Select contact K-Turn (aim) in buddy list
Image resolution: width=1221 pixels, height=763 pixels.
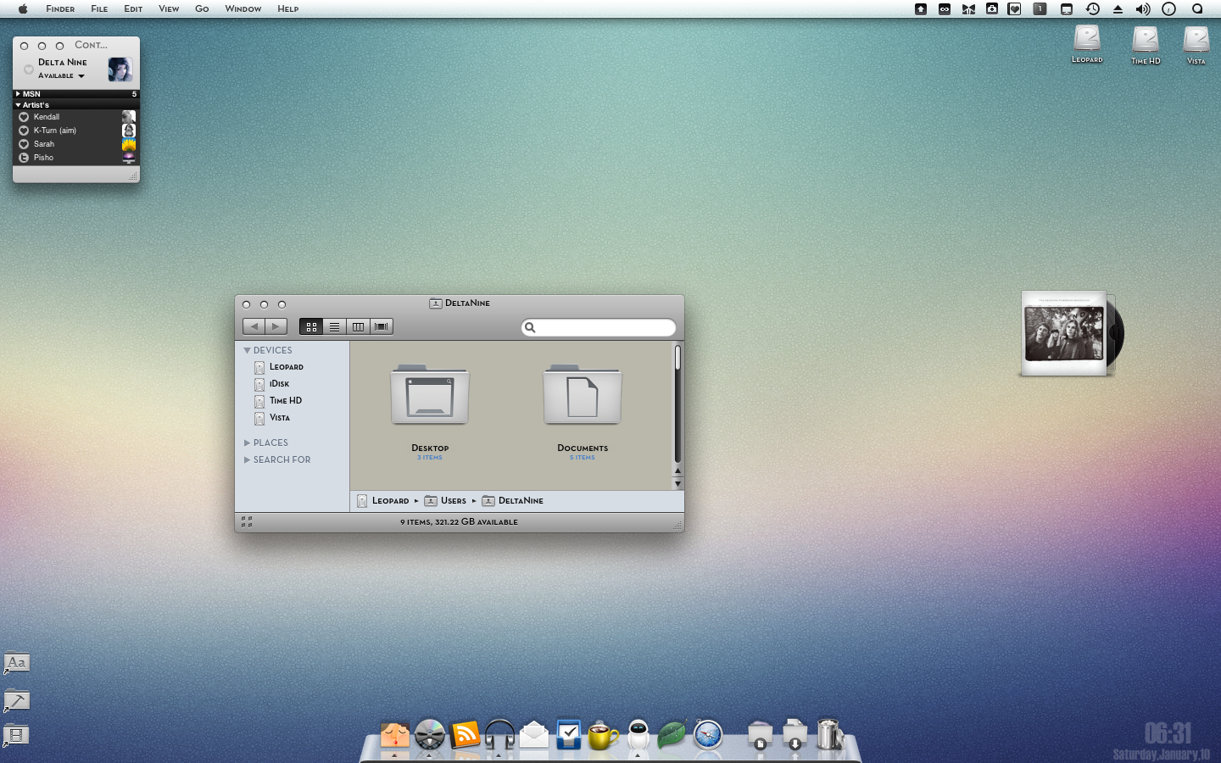[76, 131]
